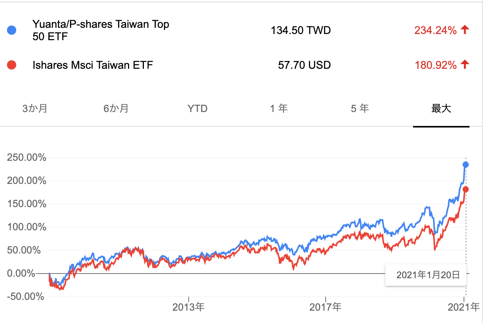Switch to the 3か月 range tab
Image resolution: width=485 pixels, height=323 pixels.
click(x=35, y=108)
